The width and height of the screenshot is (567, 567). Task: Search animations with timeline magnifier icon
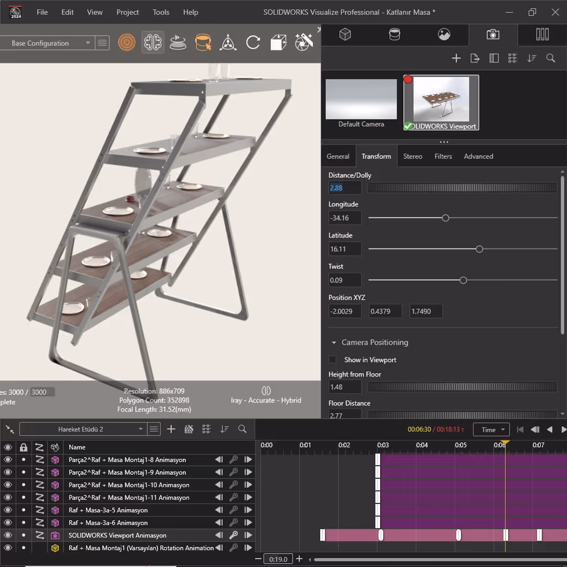[242, 429]
